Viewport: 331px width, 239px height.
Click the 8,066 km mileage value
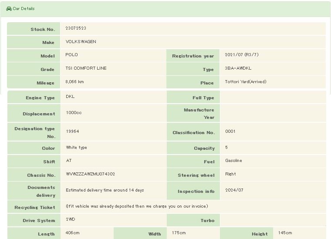point(74,82)
